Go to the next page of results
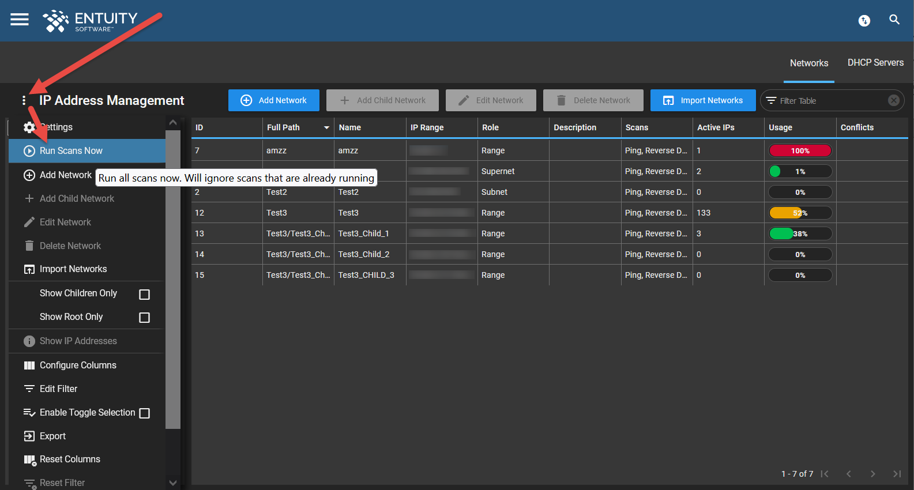Viewport: 914px width, 490px height. (x=873, y=474)
